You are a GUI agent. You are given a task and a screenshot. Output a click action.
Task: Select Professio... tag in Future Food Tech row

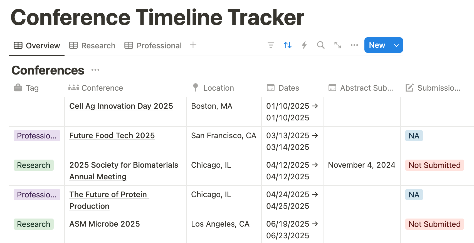click(x=37, y=136)
